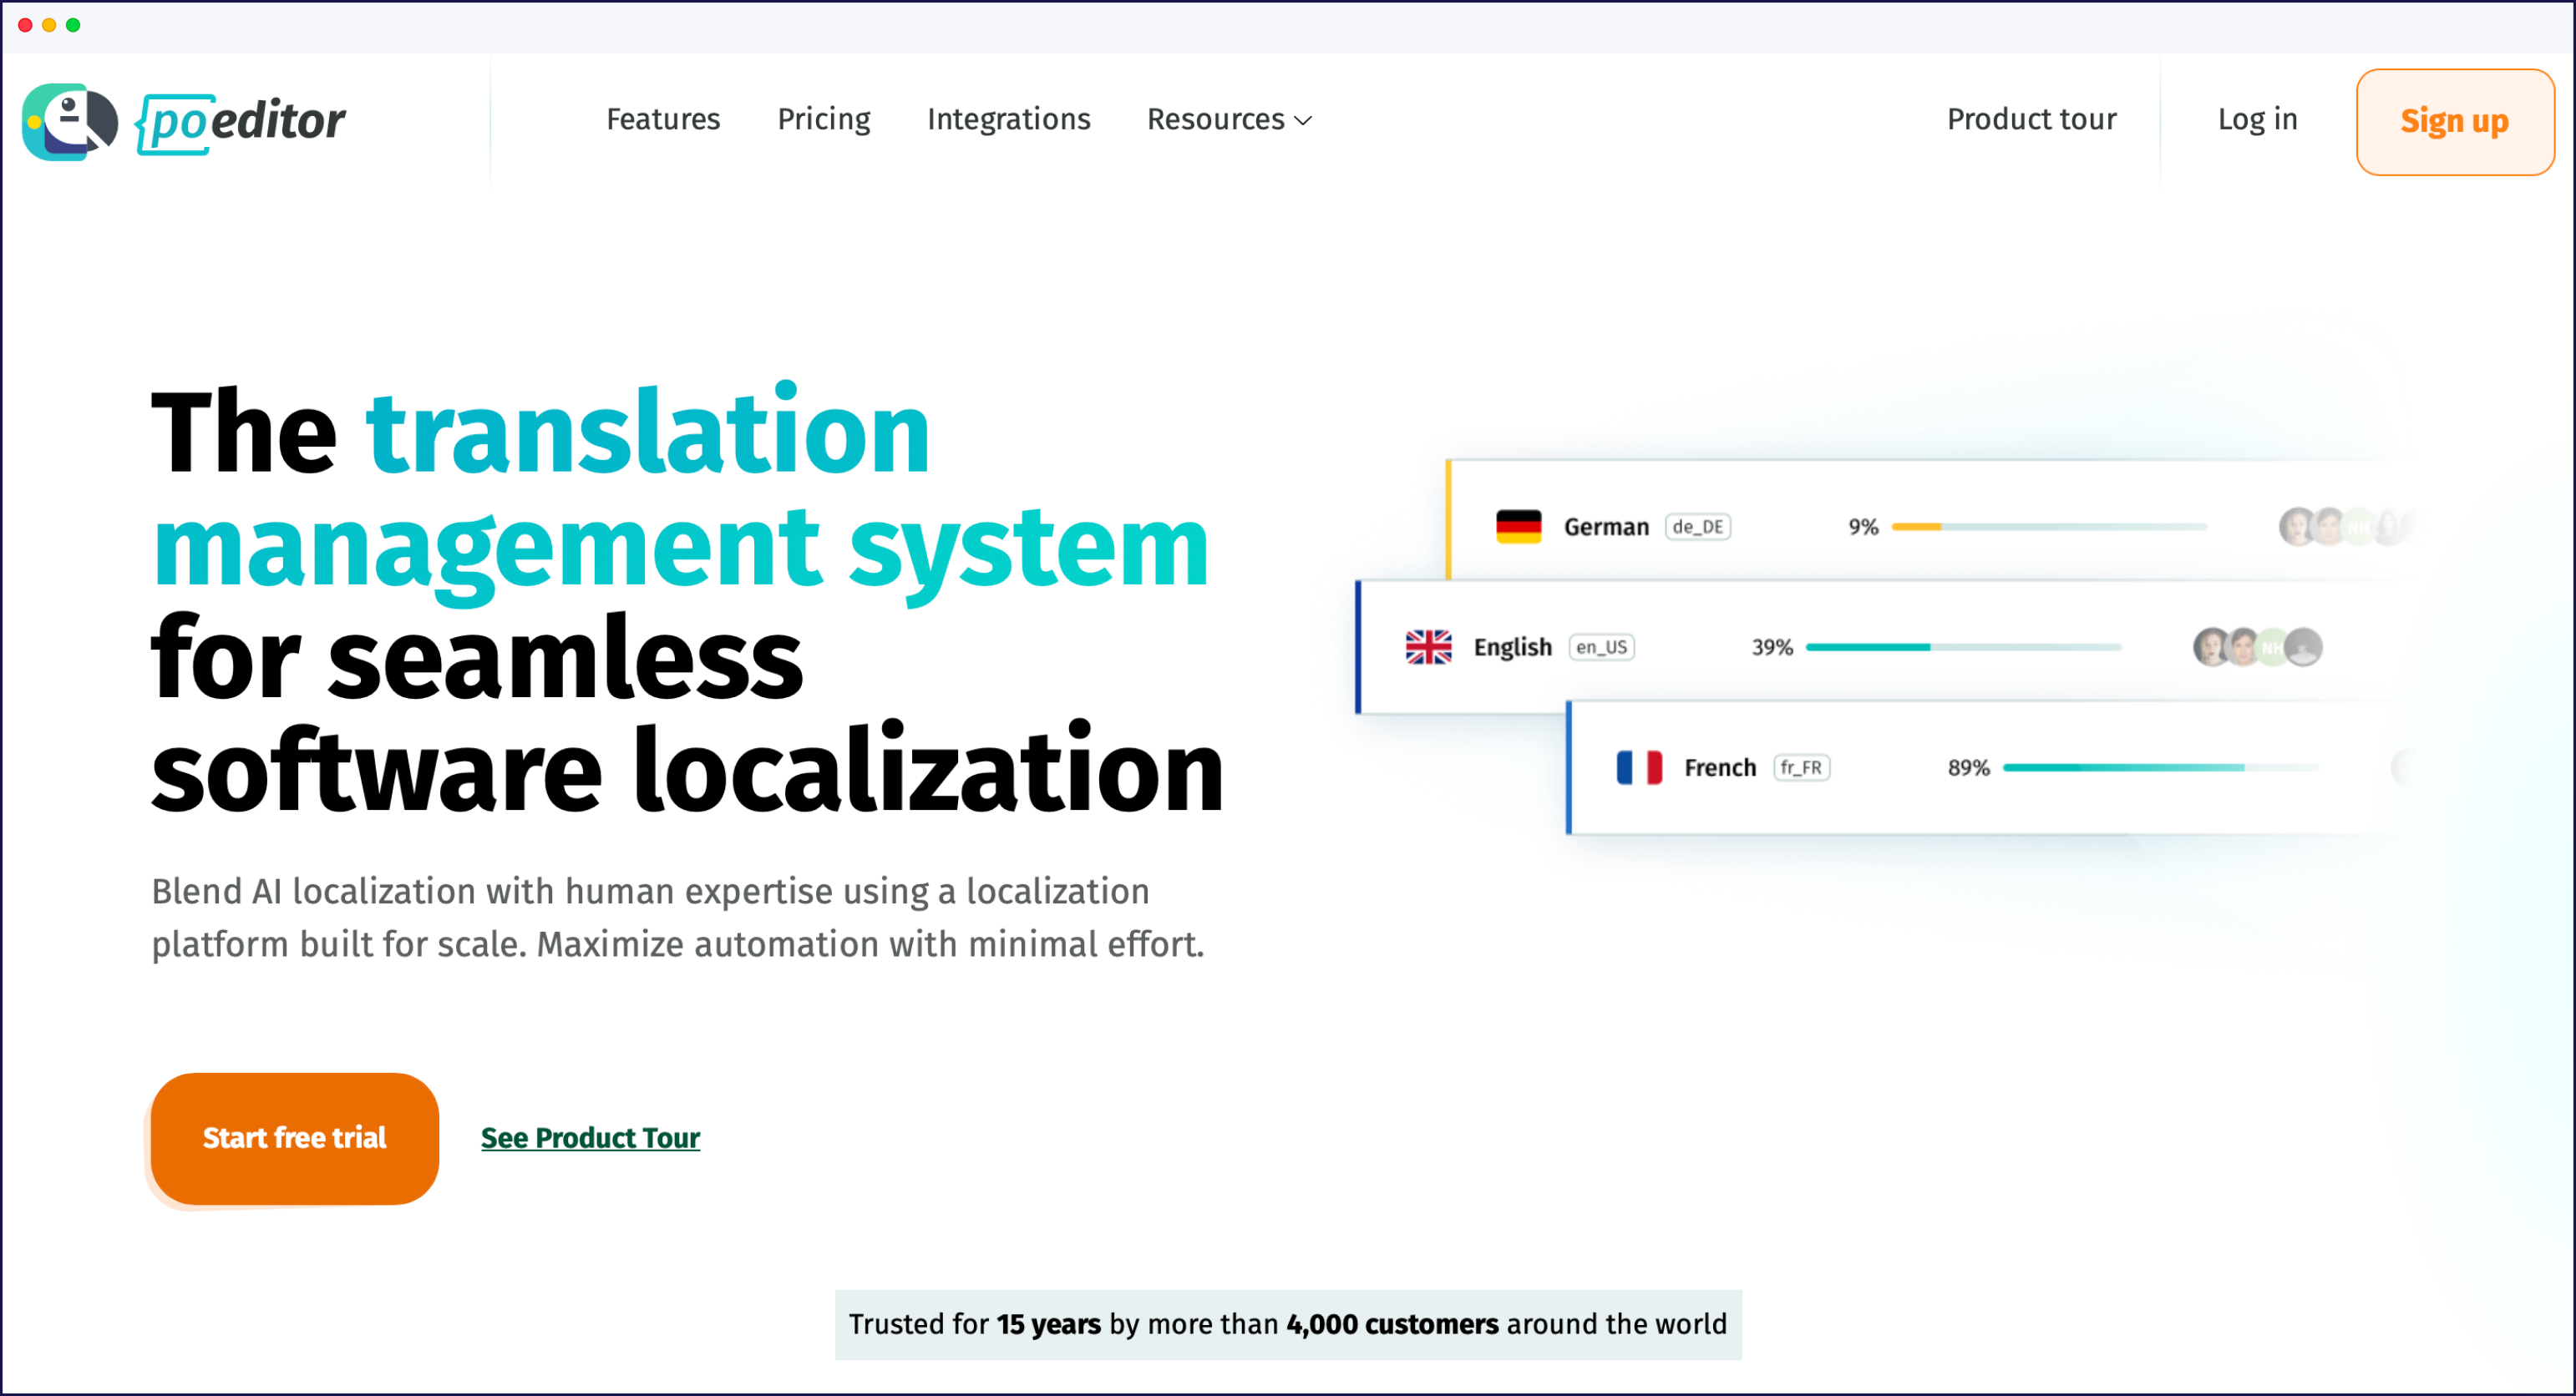Click the "Blend AI localization" subheading paragraph
The width and height of the screenshot is (2576, 1396).
click(x=678, y=918)
